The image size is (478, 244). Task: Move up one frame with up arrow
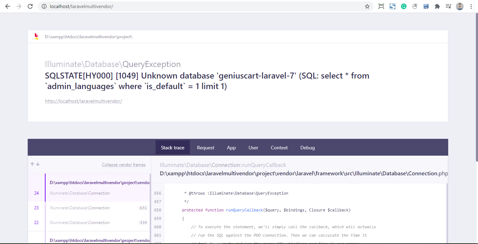(32, 164)
